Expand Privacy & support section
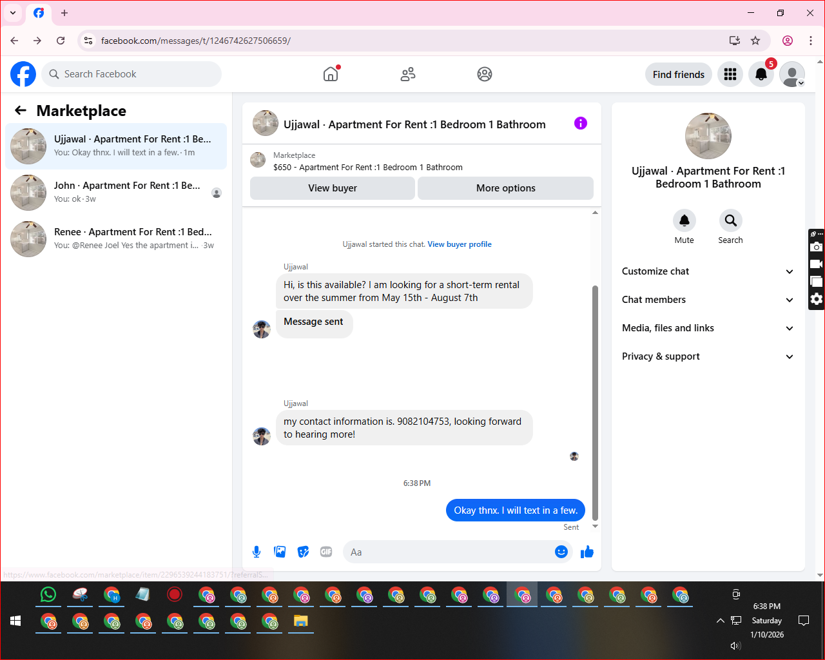825x660 pixels. point(708,356)
